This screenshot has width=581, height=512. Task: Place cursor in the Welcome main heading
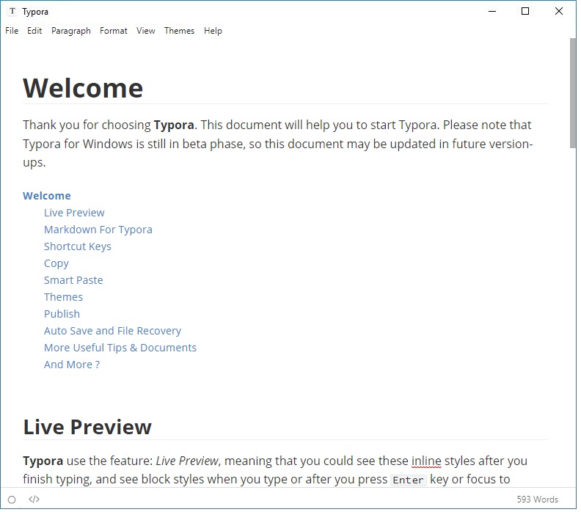[x=84, y=89]
